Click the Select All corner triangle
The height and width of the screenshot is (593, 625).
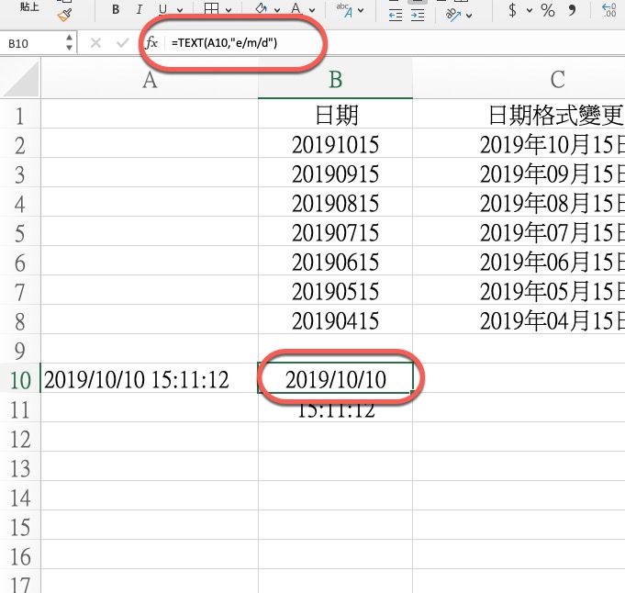21,78
